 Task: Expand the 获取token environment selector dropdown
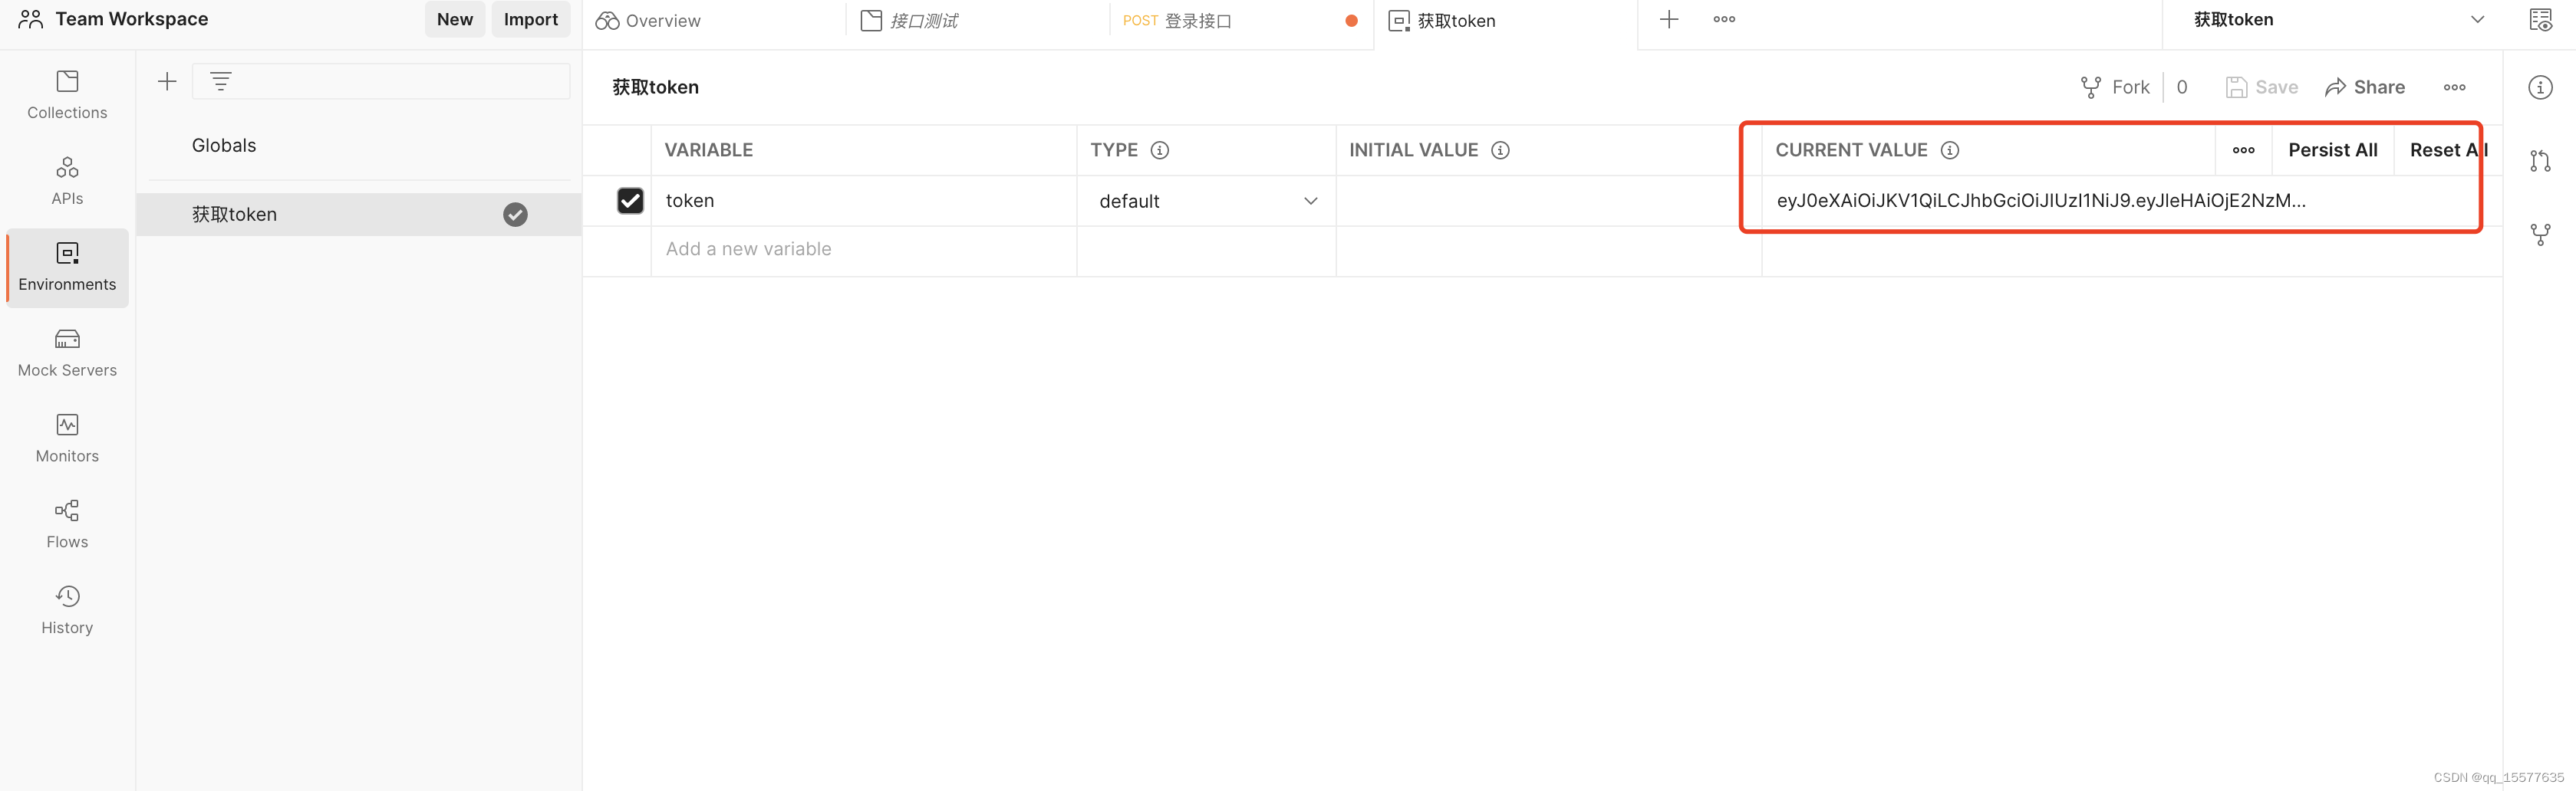coord(2476,20)
